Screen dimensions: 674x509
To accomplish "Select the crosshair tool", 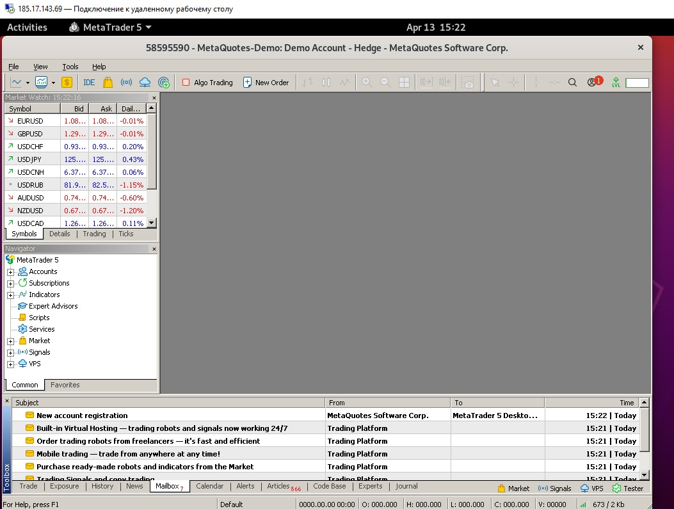I will (514, 82).
